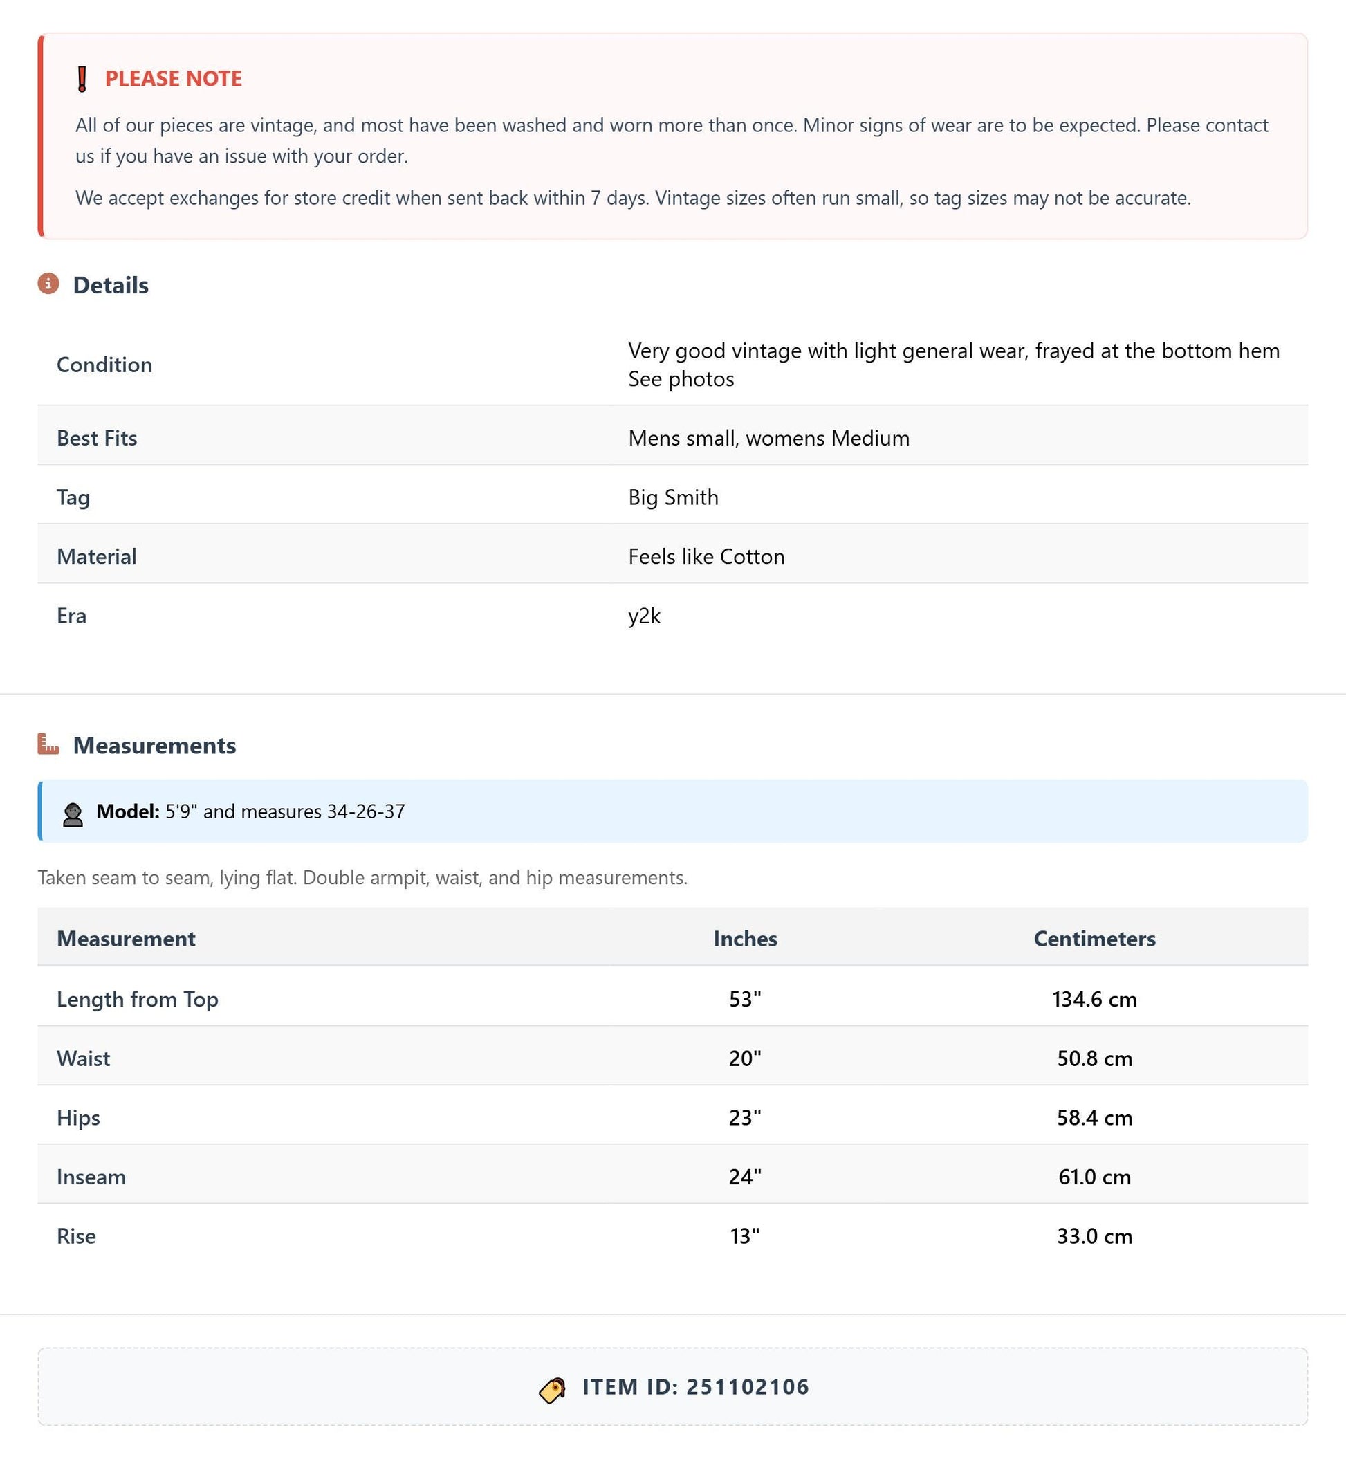Click the Item ID number 251102106
This screenshot has height=1459, width=1346.
(x=748, y=1386)
